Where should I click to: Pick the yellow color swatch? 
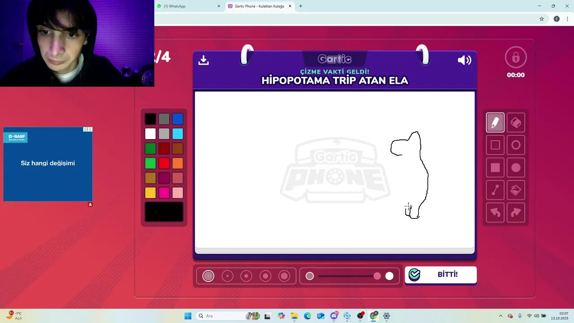click(x=150, y=193)
